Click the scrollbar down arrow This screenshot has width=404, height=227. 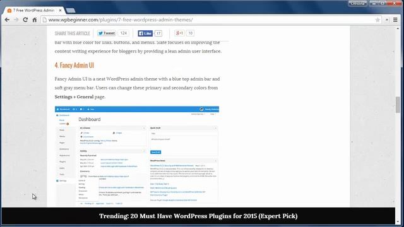398,221
